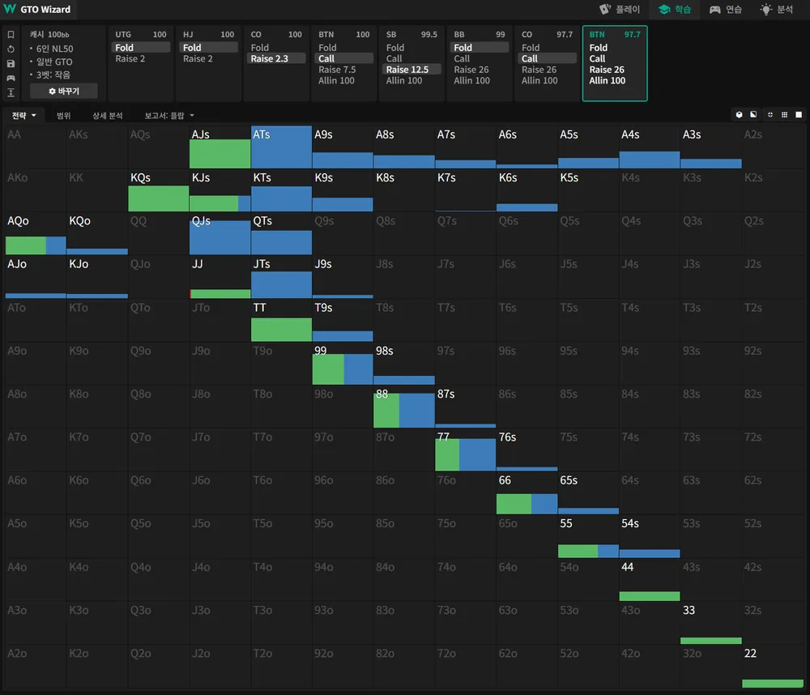Select the 3x3 grid view icon

coord(784,115)
